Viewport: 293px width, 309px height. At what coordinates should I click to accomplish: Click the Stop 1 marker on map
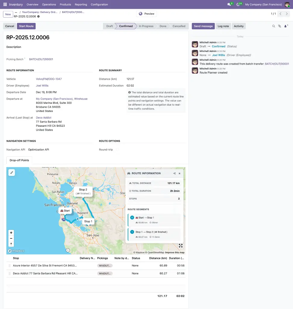click(x=88, y=221)
